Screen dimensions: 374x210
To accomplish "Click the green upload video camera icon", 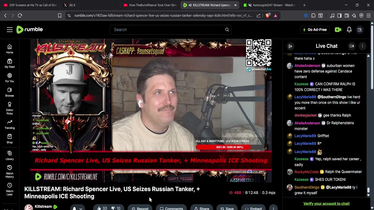I will click(x=338, y=29).
